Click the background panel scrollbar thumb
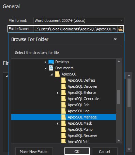 pyautogui.click(x=129, y=93)
